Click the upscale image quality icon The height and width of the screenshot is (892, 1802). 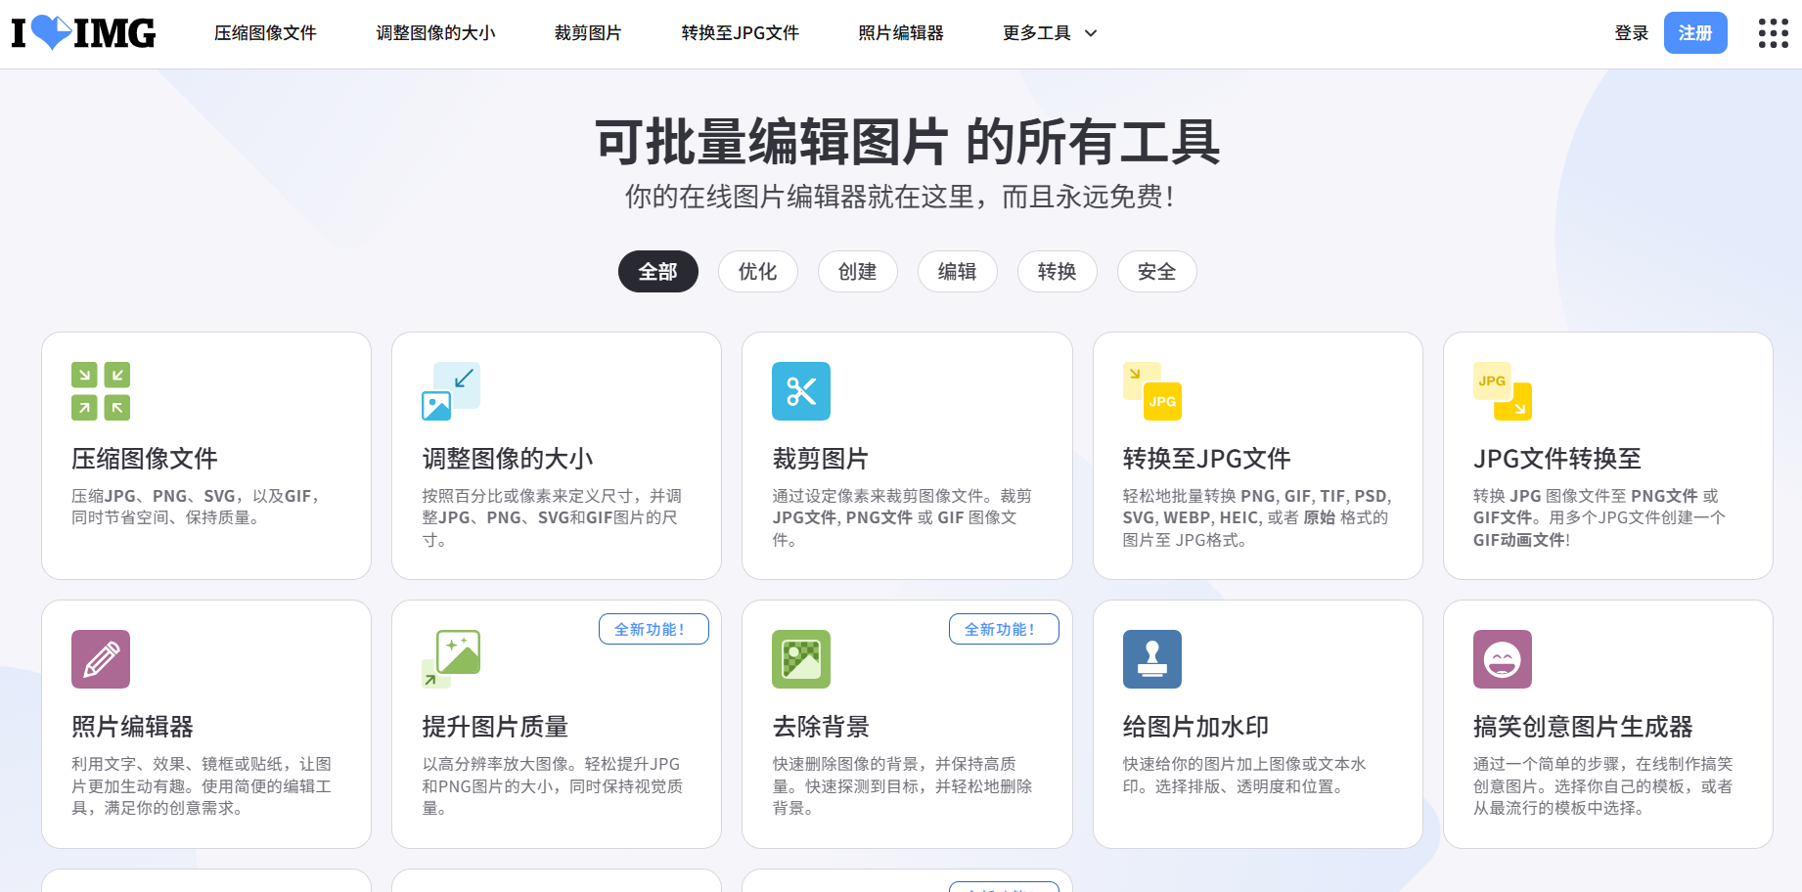pyautogui.click(x=451, y=659)
